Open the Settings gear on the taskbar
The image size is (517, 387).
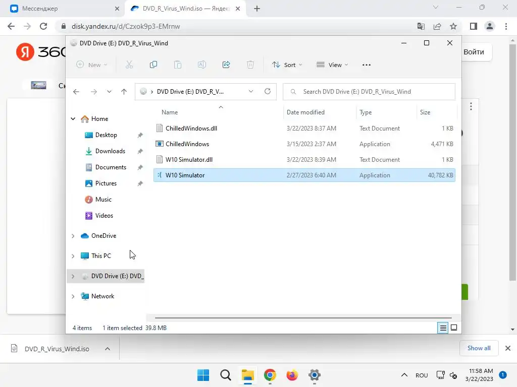(315, 375)
